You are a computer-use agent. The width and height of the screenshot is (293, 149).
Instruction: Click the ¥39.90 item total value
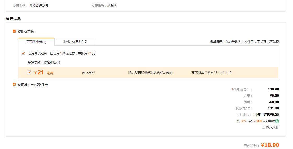point(273,89)
